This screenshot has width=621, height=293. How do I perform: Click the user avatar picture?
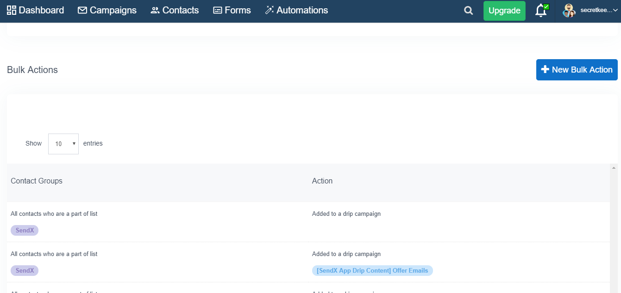click(569, 11)
